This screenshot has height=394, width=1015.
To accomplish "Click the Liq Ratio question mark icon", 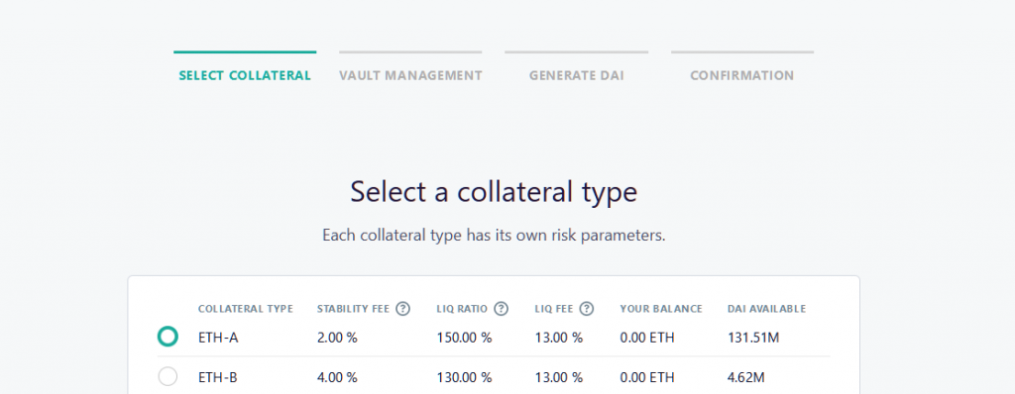I will click(501, 309).
